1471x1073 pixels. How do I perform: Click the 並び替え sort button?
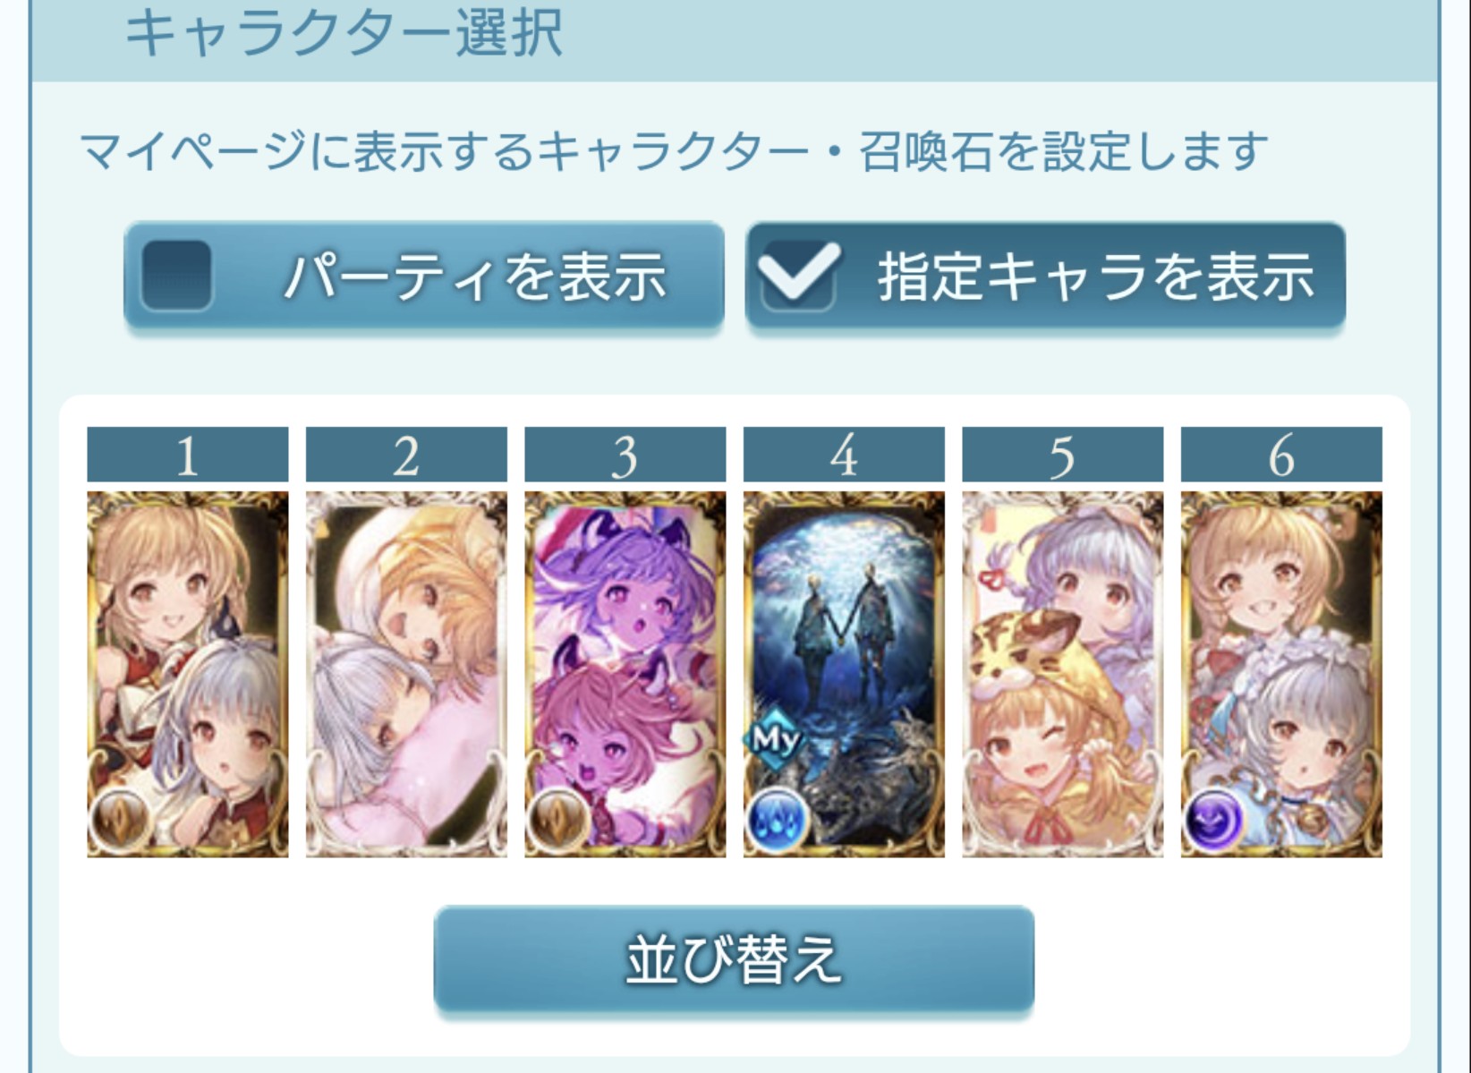click(734, 960)
